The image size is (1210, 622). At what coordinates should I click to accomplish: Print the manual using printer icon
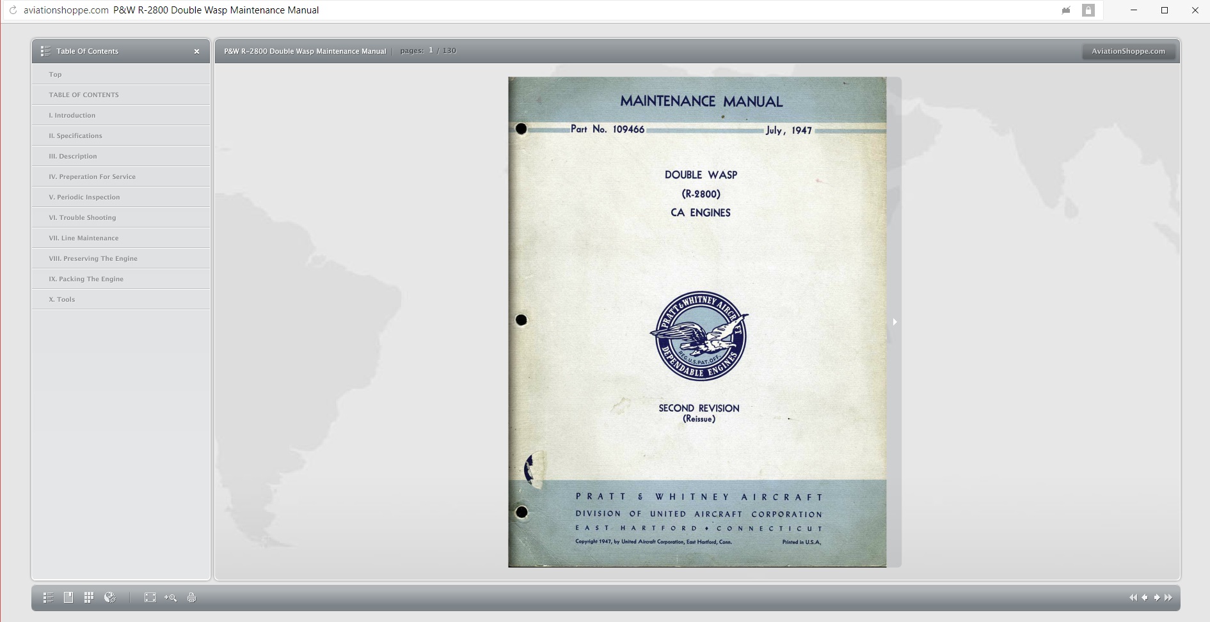click(191, 598)
